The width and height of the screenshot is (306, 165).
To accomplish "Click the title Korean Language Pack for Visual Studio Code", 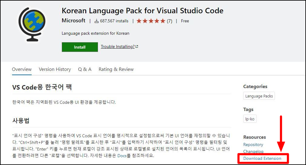I will point(143,11).
